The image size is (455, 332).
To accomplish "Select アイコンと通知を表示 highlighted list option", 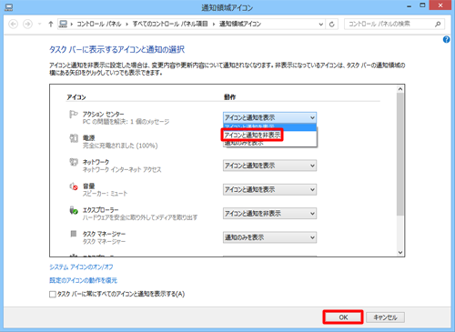I will (x=270, y=127).
